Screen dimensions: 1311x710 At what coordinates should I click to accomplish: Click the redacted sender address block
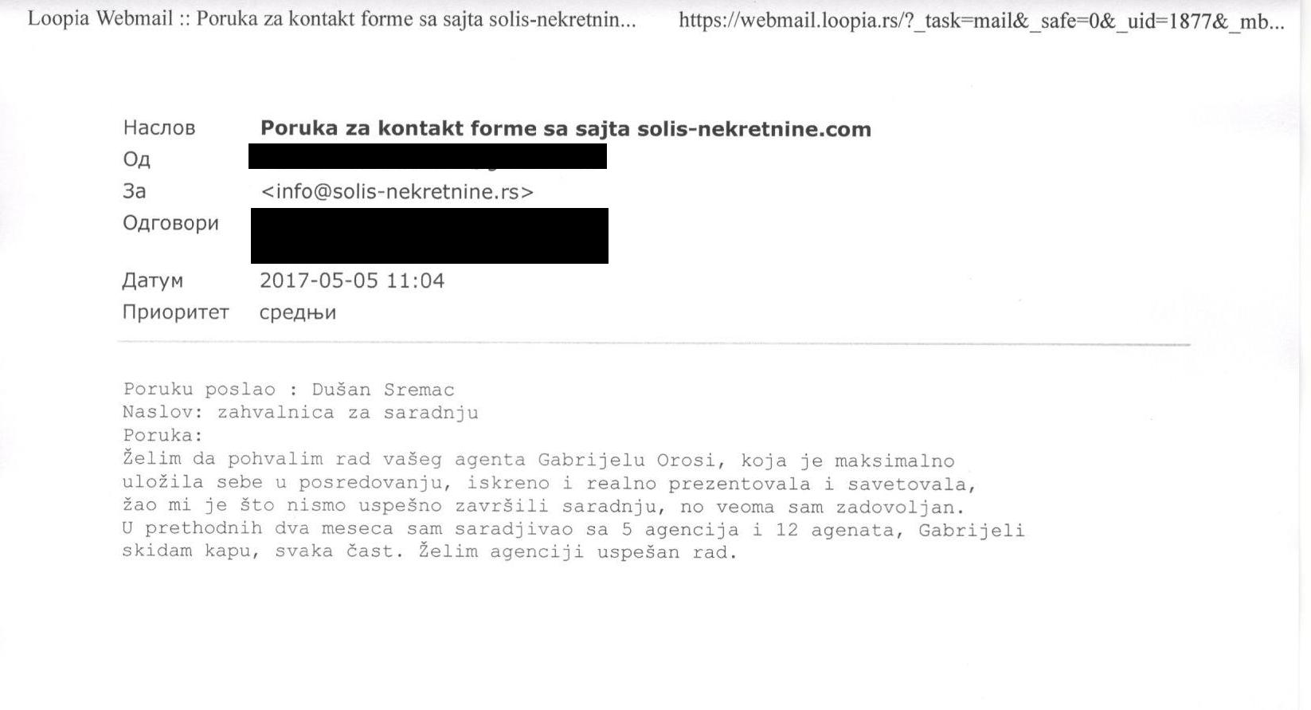428,156
